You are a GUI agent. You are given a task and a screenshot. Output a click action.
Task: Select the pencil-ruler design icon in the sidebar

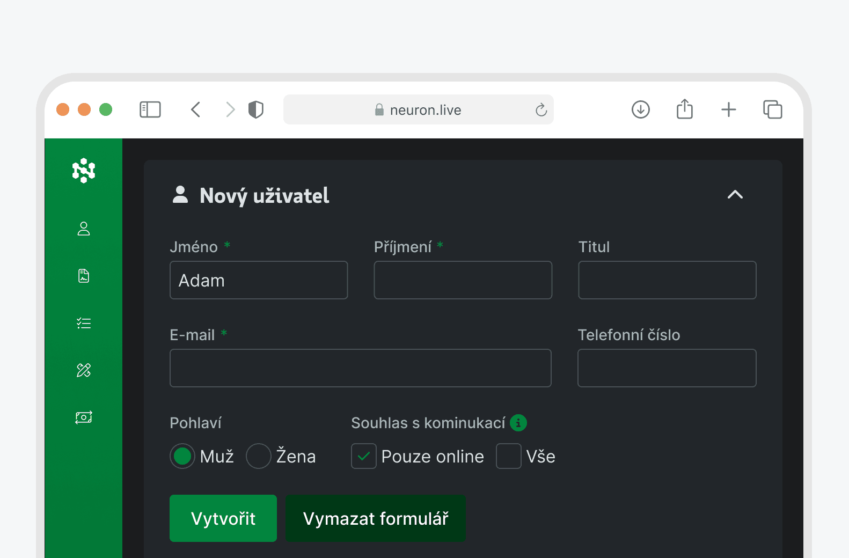(x=84, y=370)
